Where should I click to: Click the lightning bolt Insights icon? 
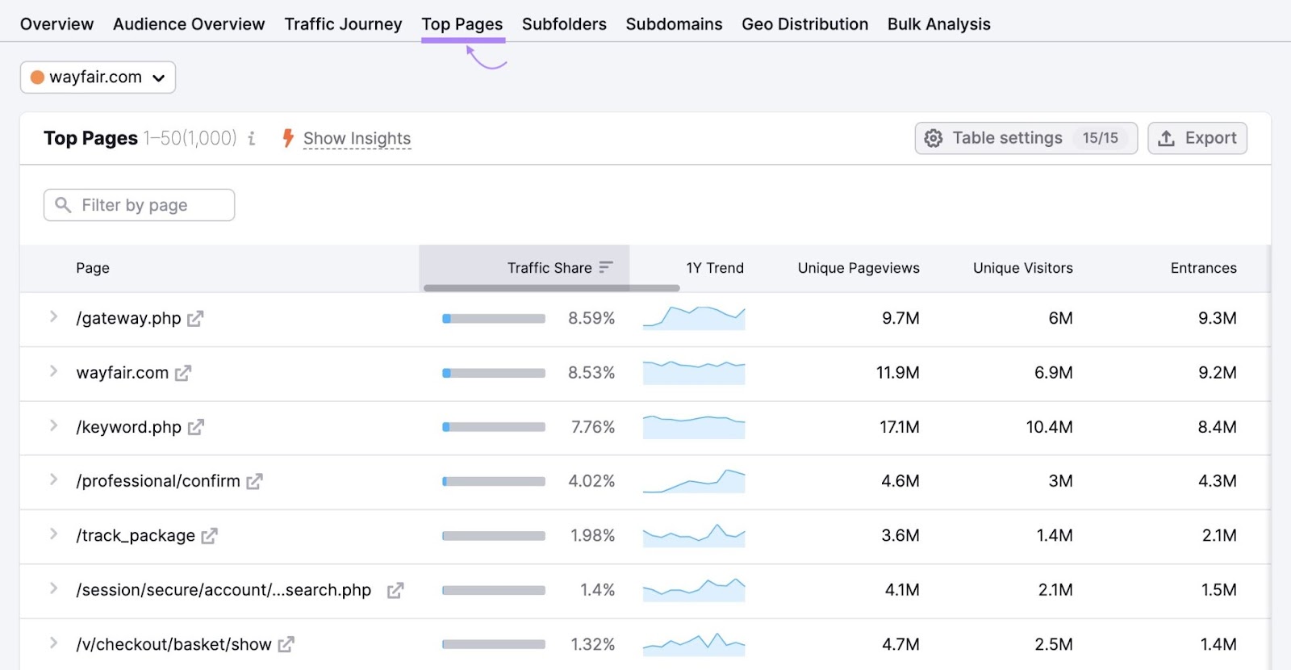[288, 138]
